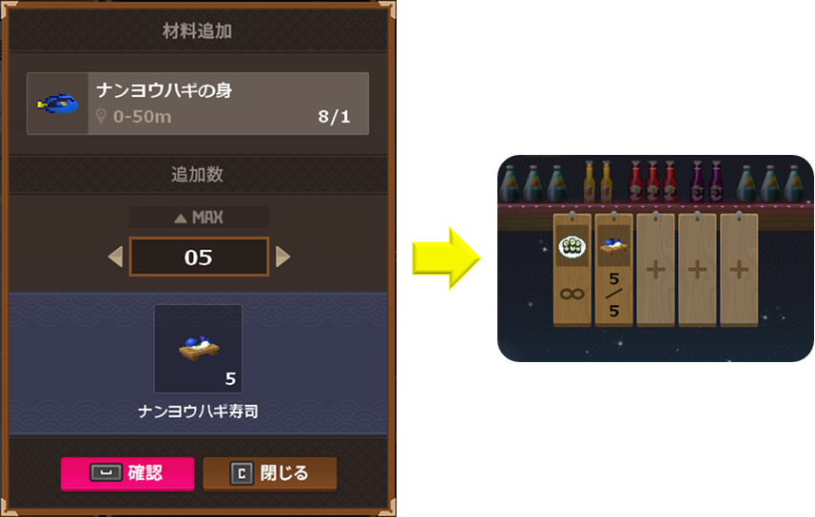Click the left arrow to decrease quantity

115,257
